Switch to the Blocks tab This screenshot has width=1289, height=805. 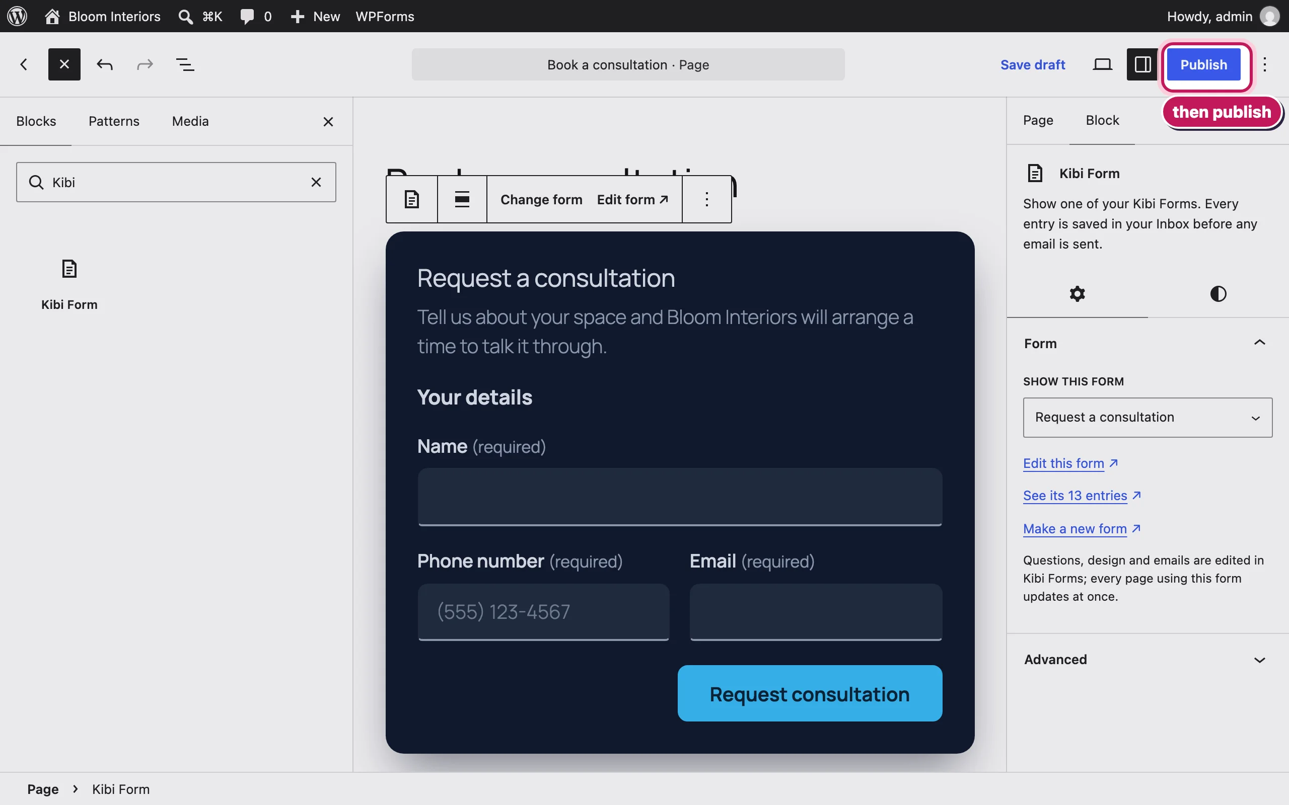pyautogui.click(x=36, y=121)
